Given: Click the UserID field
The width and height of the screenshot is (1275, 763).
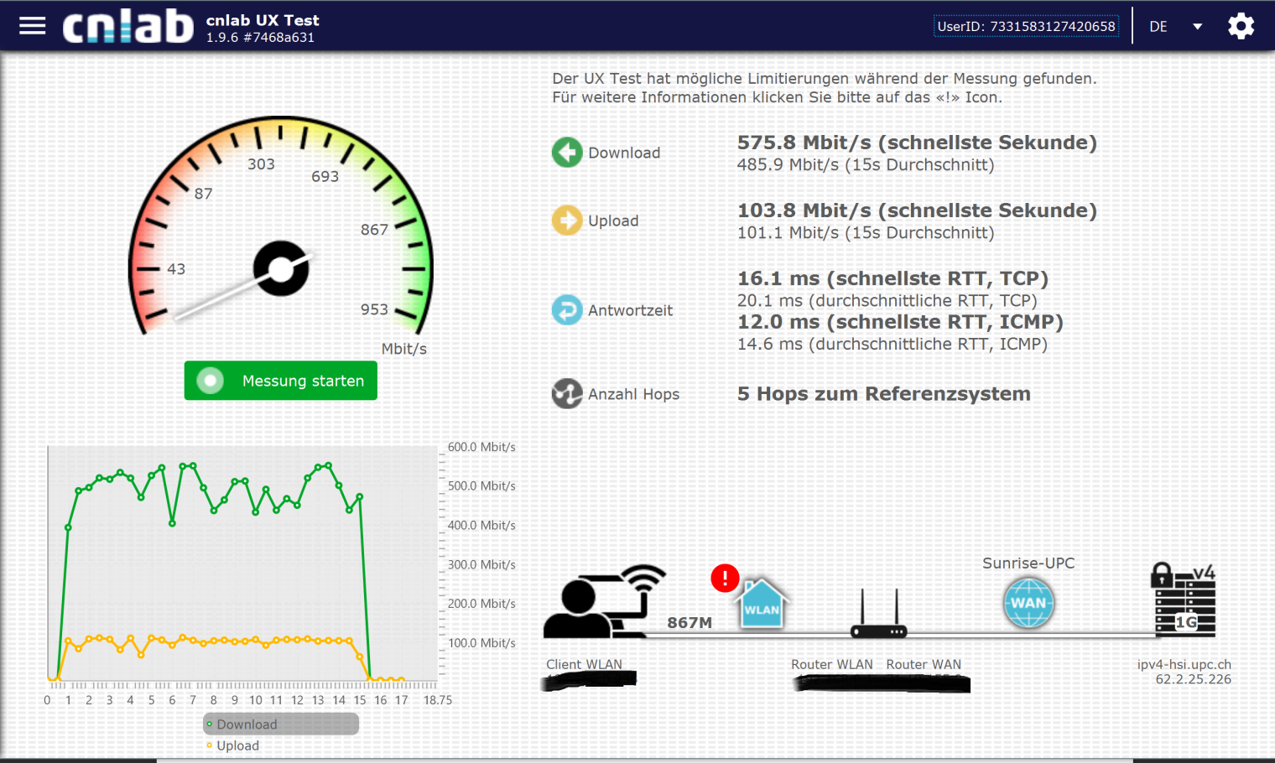Looking at the screenshot, I should click(x=1025, y=27).
